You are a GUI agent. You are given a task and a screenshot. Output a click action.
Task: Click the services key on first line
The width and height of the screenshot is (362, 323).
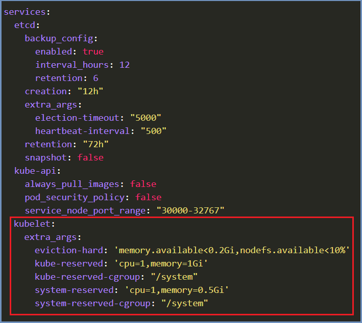point(25,12)
